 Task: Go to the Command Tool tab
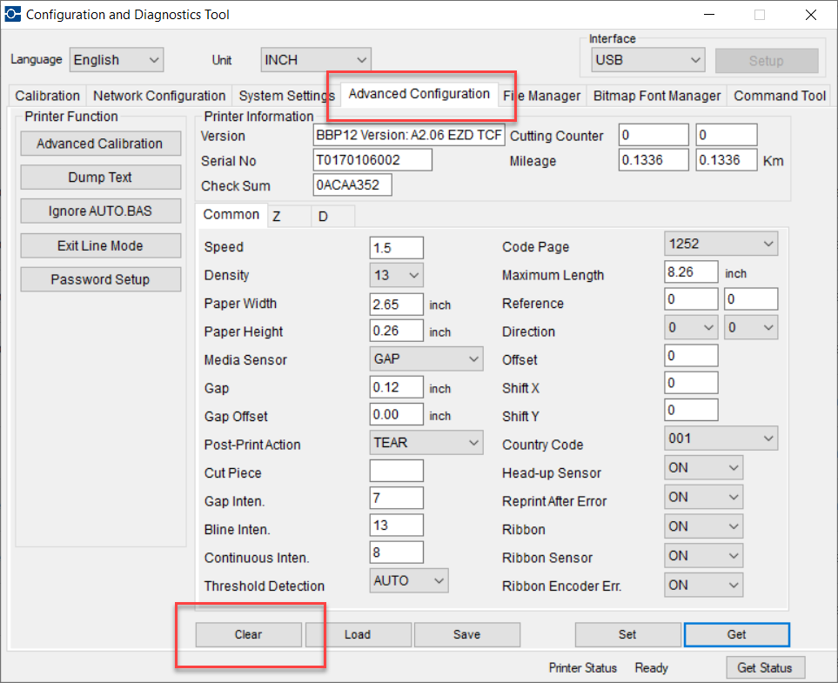point(780,96)
